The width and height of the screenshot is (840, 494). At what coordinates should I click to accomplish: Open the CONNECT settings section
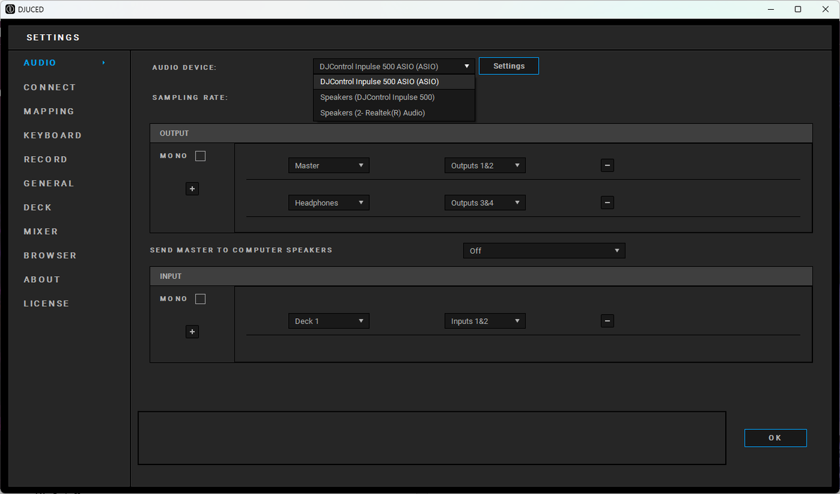coord(50,87)
